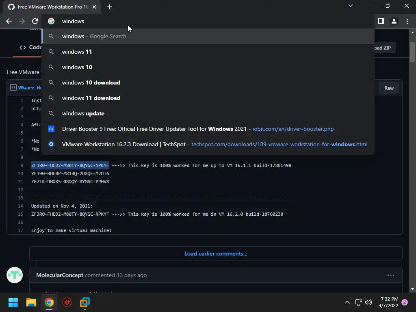This screenshot has height=312, width=416.
Task: Click the 'Updated on Nov 4, 2021:' line
Action: 62,206
